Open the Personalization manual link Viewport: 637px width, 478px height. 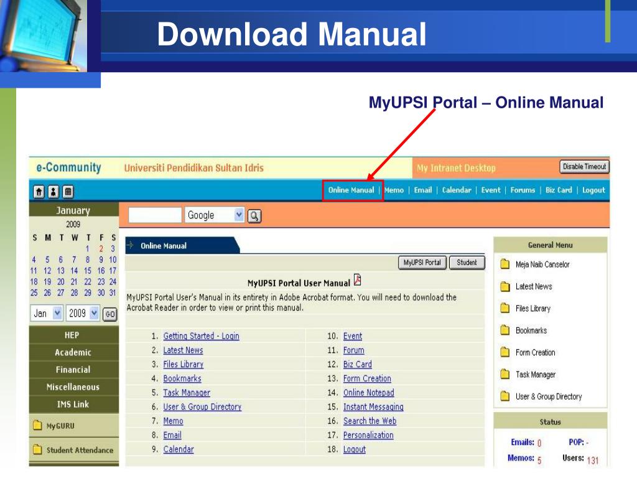coord(368,435)
